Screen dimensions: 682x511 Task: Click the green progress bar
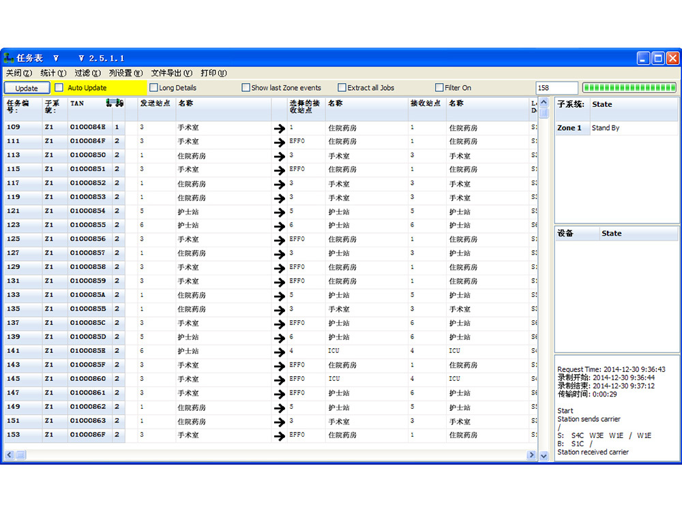pyautogui.click(x=629, y=88)
